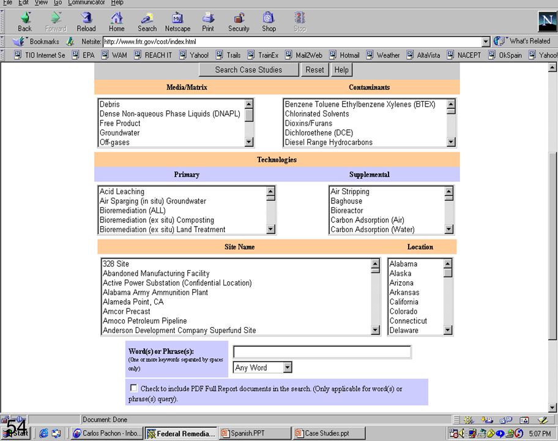558x441 pixels.
Task: Open the Security padlock icon
Action: point(239,21)
